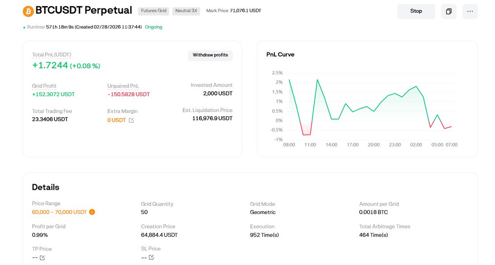The height and width of the screenshot is (265, 495).
Task: Click the +152.3072 USDT grid profit value
Action: point(54,94)
